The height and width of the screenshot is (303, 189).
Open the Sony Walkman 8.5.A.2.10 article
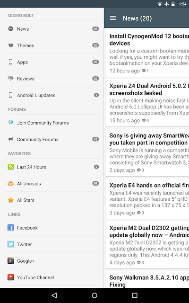coord(147,279)
